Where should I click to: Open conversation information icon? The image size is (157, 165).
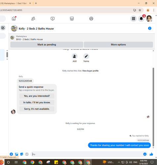150,28
